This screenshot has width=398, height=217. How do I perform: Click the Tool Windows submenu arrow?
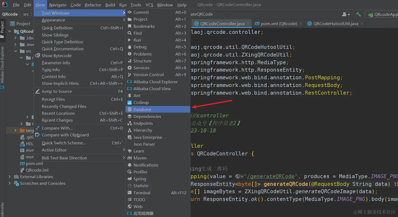point(124,13)
